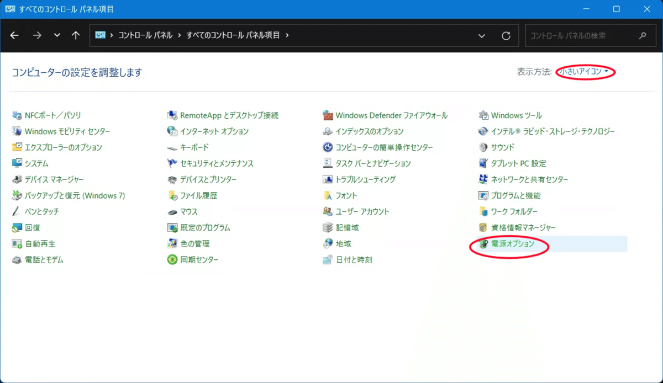Expand the address bar history dropdown

[482, 35]
